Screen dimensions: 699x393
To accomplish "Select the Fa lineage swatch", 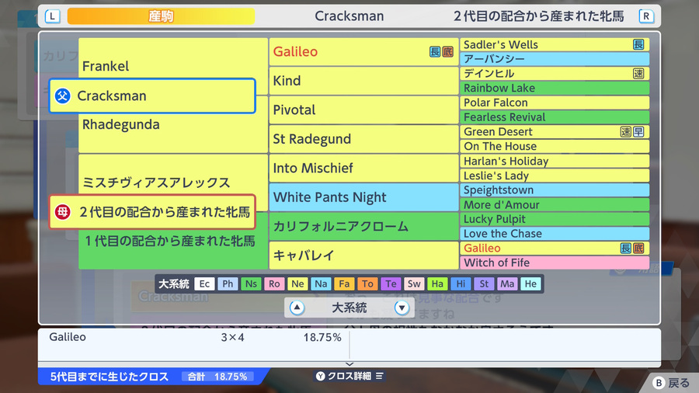I will click(344, 283).
